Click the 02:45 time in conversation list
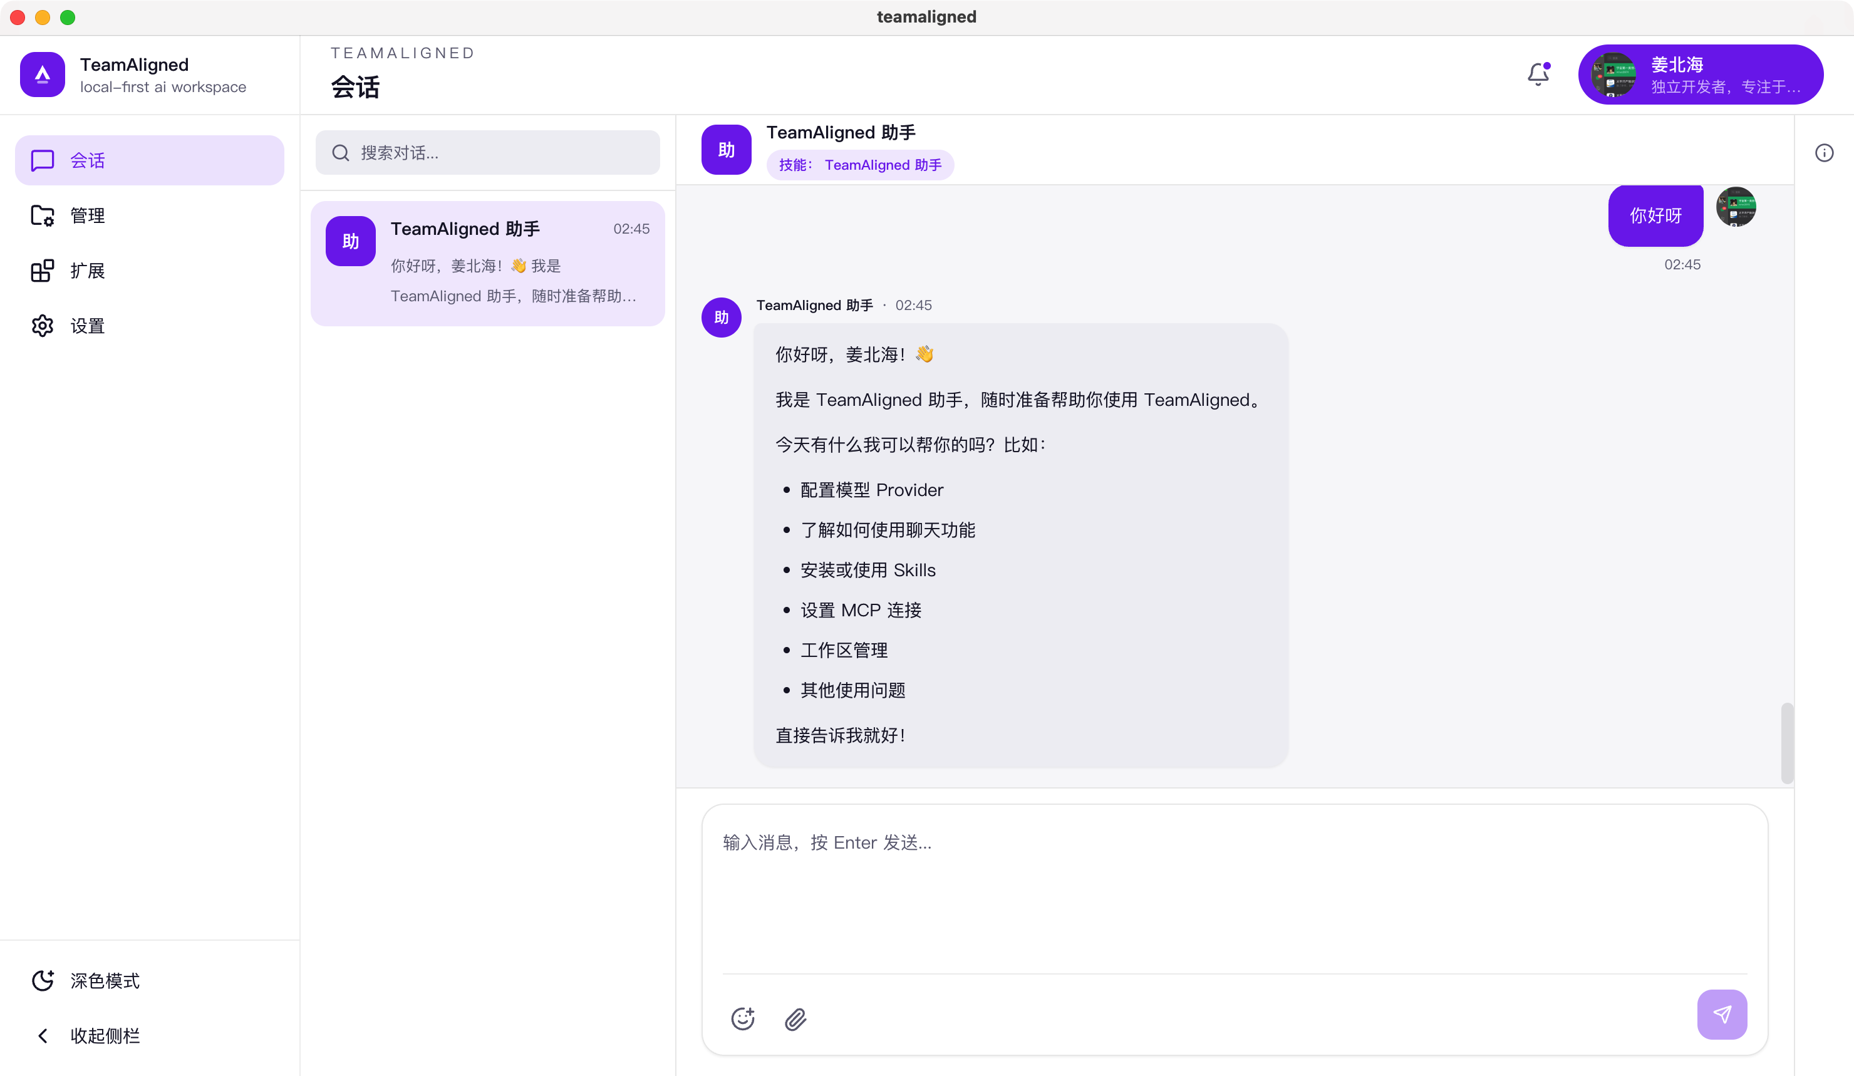Viewport: 1854px width, 1076px height. [631, 229]
